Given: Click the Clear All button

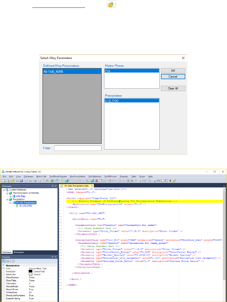Looking at the screenshot, I should click(x=173, y=88).
